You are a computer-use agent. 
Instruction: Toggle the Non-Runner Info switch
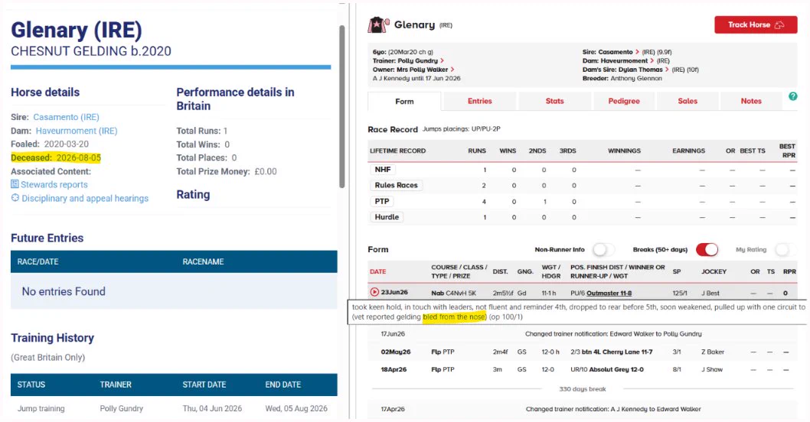click(603, 250)
